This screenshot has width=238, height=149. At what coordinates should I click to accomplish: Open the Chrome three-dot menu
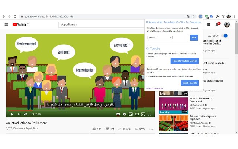pyautogui.click(x=234, y=16)
